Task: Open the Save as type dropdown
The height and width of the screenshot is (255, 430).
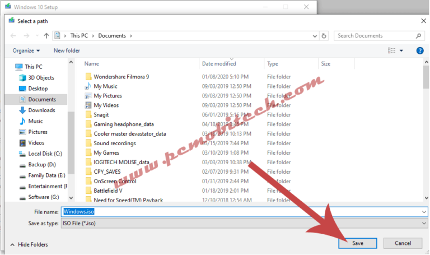Action: (x=244, y=224)
